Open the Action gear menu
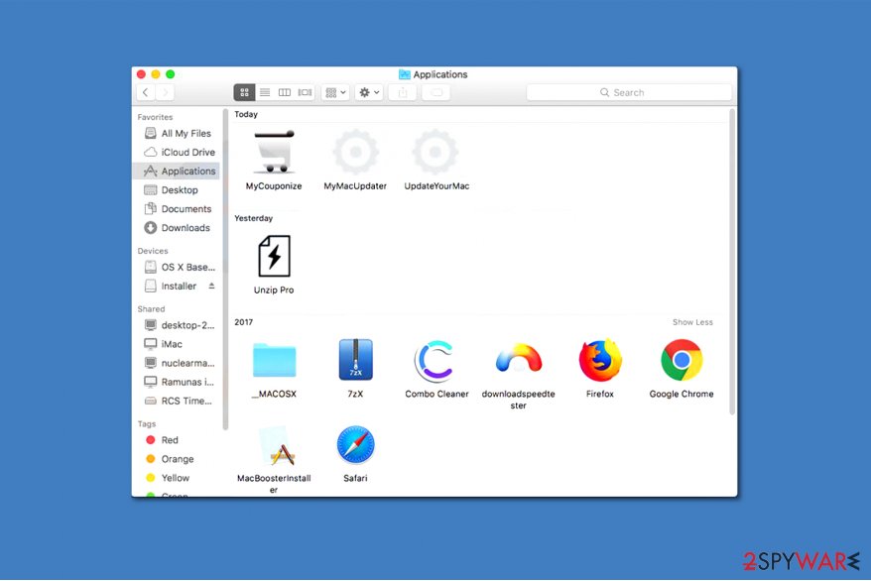 [x=369, y=92]
